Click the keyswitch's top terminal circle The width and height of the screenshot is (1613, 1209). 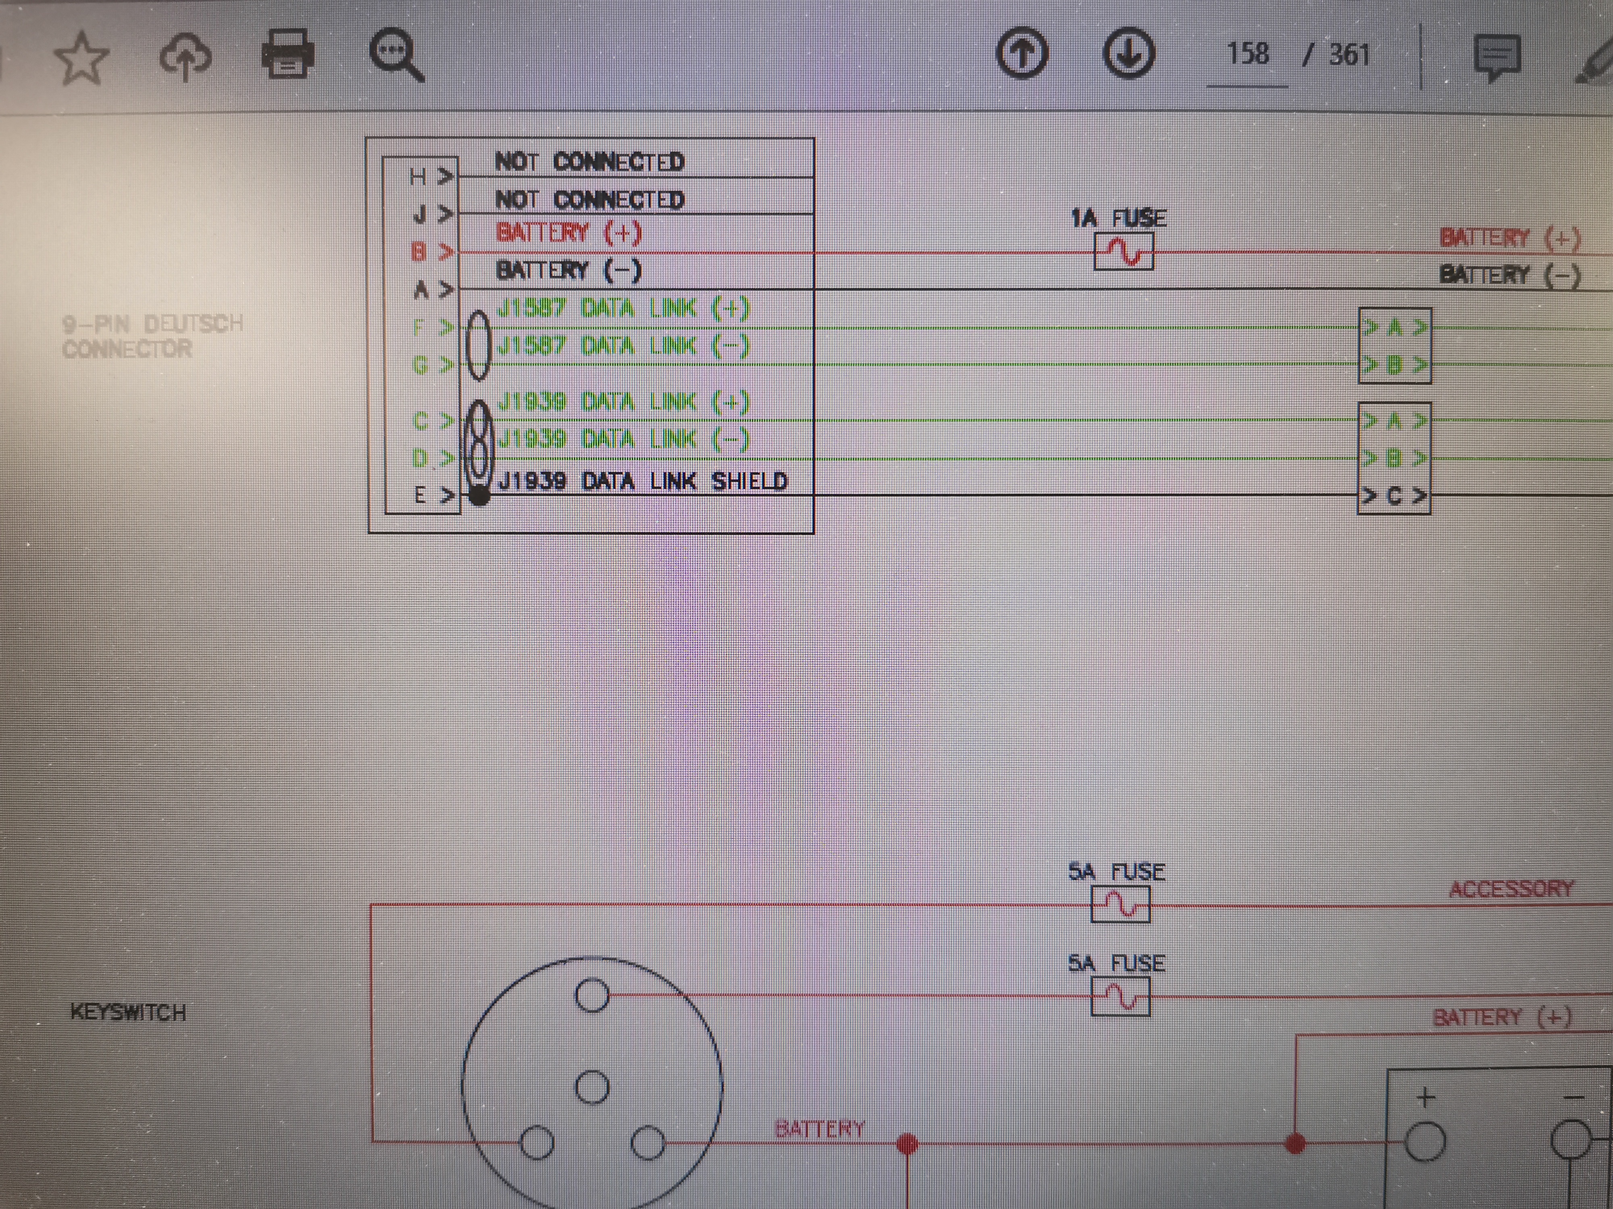click(x=592, y=995)
